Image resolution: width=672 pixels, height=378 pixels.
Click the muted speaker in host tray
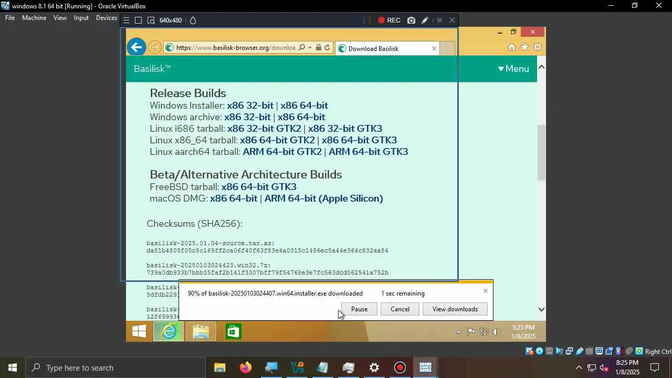604,367
